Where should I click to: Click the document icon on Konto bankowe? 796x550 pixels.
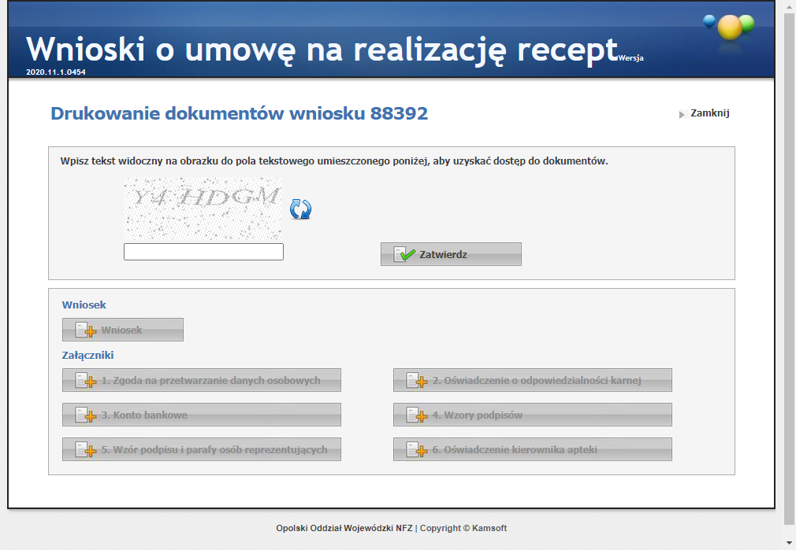click(85, 415)
